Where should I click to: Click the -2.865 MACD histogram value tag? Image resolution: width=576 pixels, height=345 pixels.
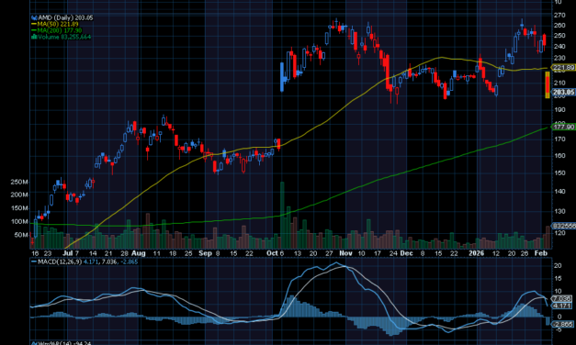562,324
